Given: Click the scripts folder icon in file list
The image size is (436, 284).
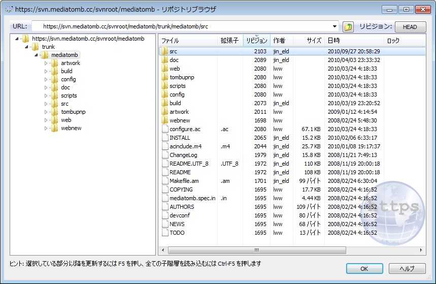Looking at the screenshot, I should [x=164, y=86].
